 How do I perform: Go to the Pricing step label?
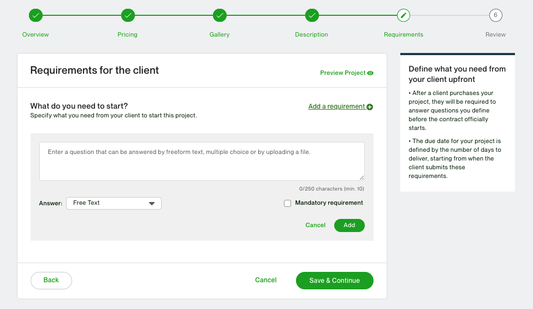pos(127,34)
